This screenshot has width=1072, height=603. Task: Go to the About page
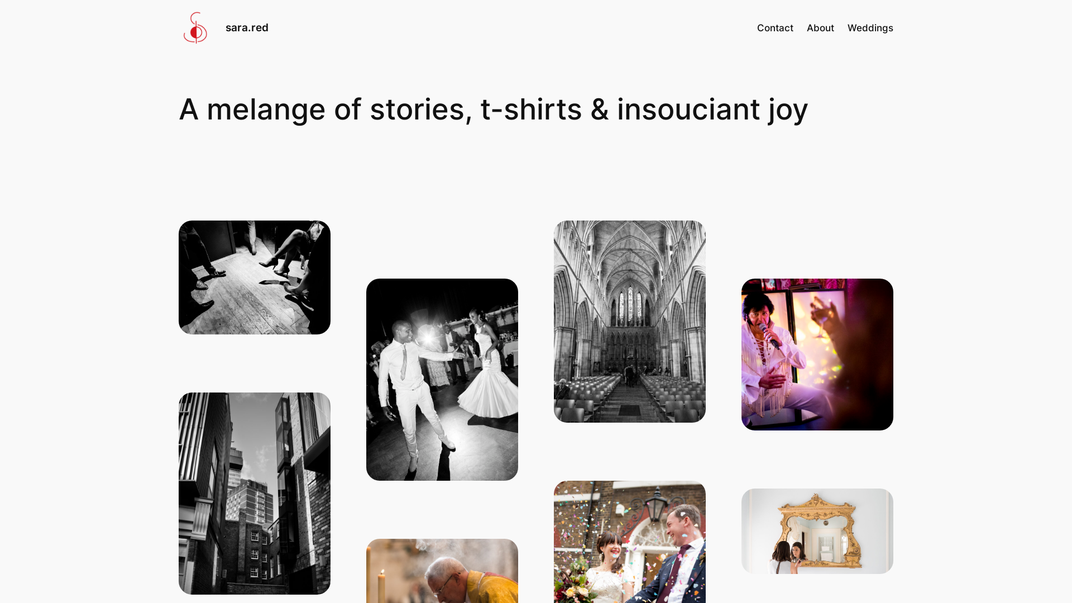point(820,28)
